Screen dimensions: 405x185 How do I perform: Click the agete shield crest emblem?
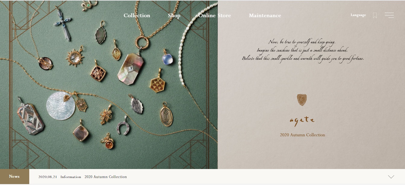tap(302, 100)
